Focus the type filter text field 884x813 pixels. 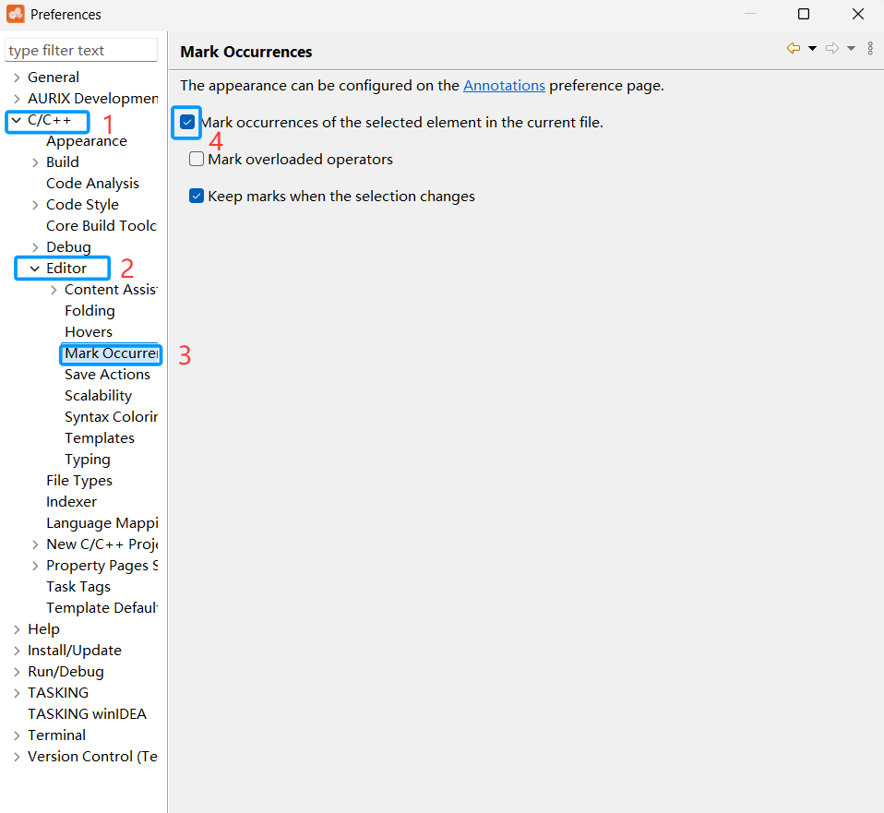coord(81,50)
